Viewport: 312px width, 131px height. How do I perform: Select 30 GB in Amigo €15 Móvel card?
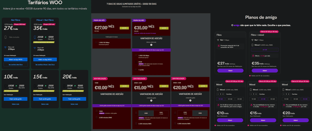272,99
